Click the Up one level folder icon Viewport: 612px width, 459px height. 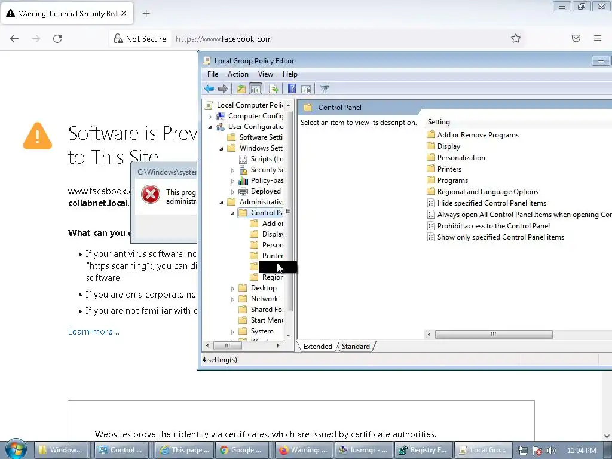(241, 89)
